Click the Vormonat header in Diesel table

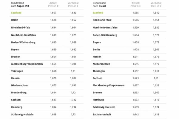(156, 4)
